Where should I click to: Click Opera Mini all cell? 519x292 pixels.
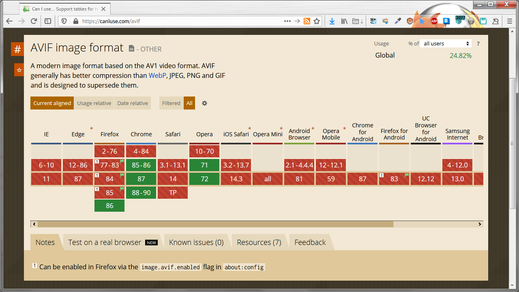click(268, 179)
